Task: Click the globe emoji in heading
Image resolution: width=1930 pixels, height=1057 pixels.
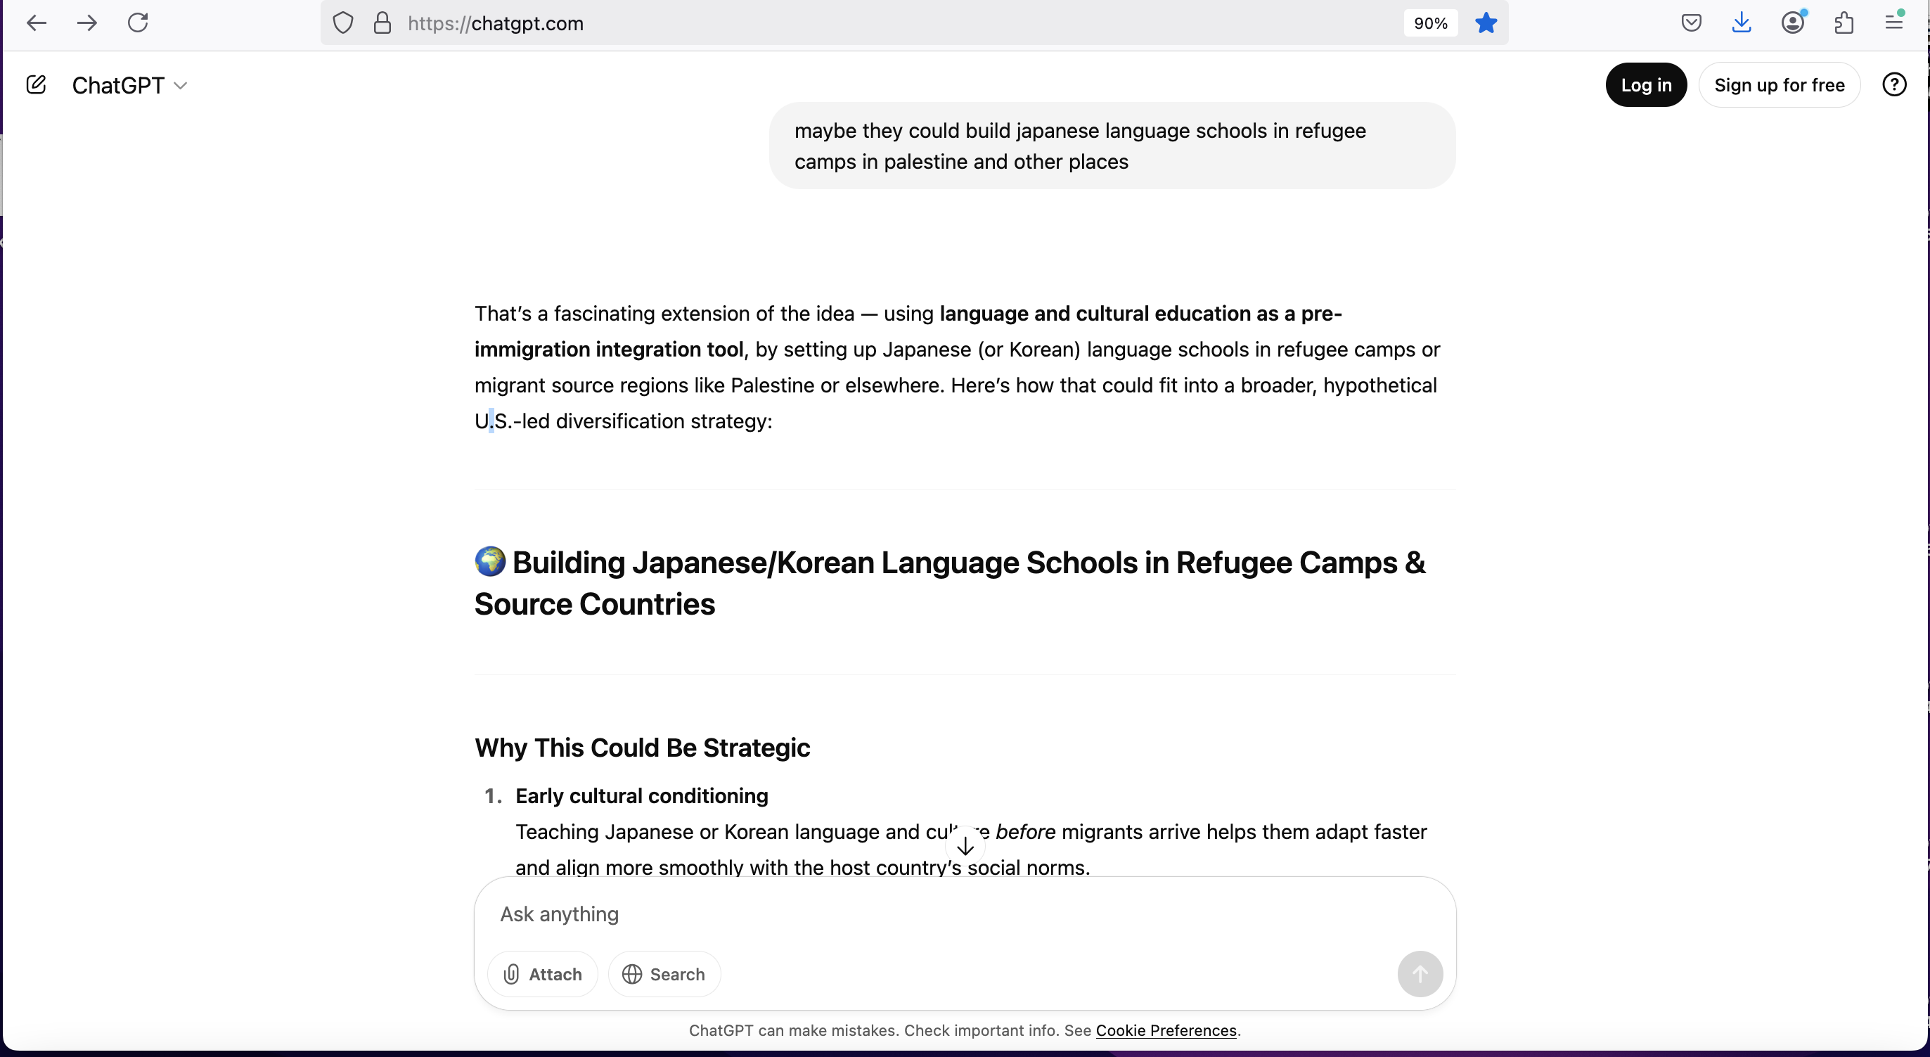Action: [x=490, y=561]
